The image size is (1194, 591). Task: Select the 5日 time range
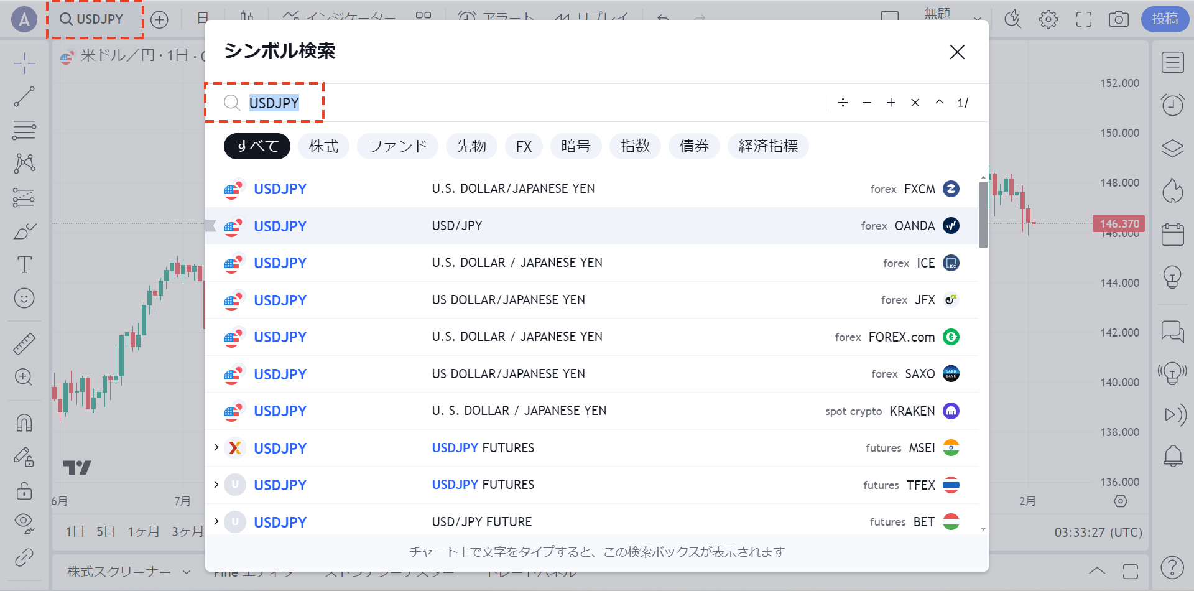click(106, 532)
